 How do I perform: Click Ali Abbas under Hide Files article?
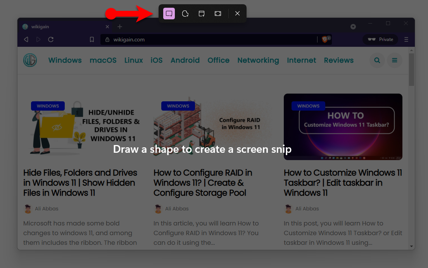click(47, 208)
